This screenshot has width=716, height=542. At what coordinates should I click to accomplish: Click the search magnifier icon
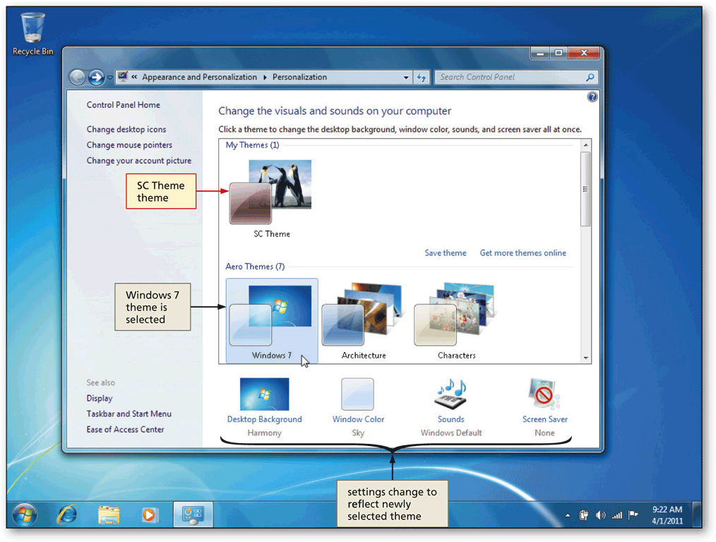point(590,77)
